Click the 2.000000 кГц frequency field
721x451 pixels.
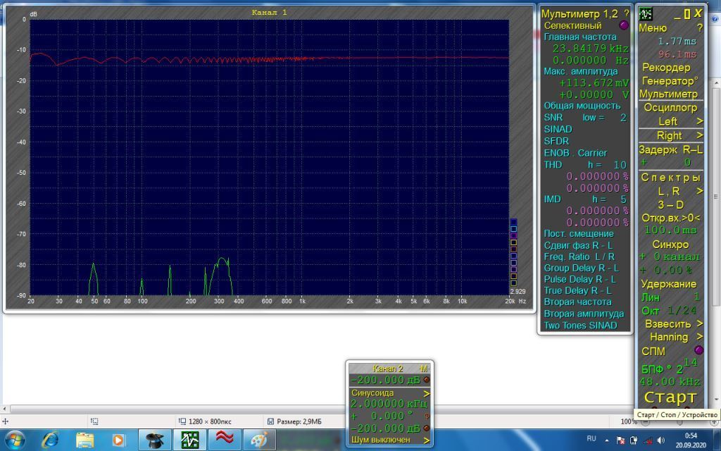coord(387,404)
